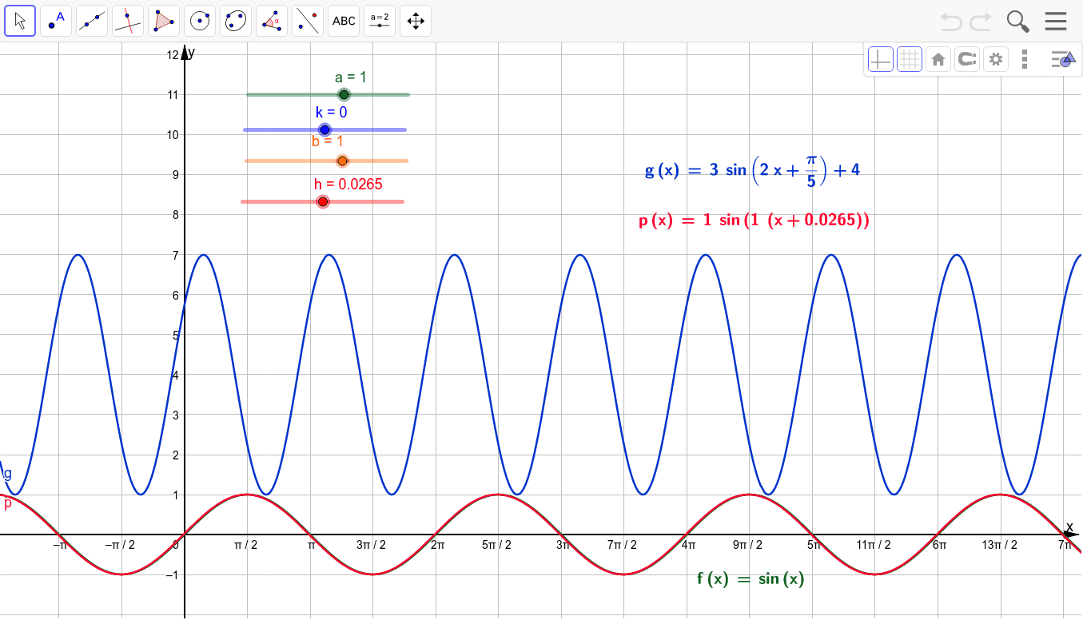This screenshot has width=1083, height=620.
Task: Select the g(x) formula text
Action: pos(752,169)
